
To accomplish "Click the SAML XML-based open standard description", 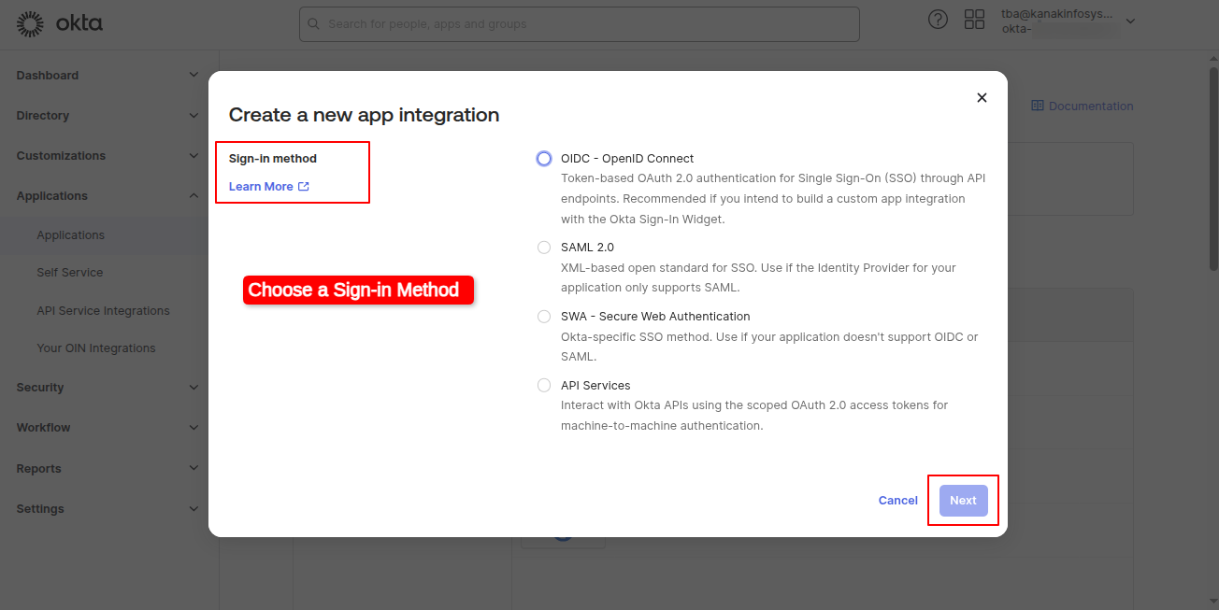I will coord(758,277).
